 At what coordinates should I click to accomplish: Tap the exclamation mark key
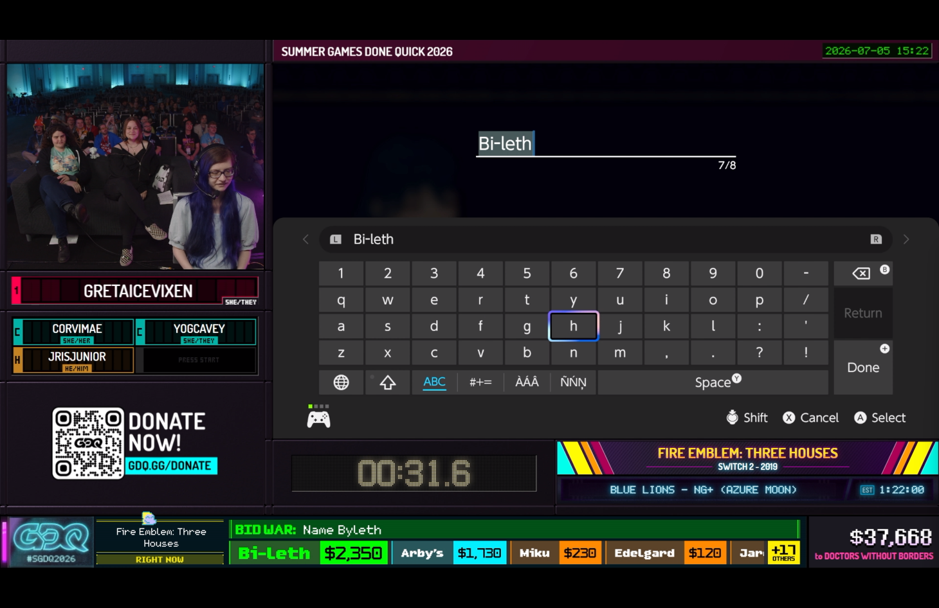click(806, 352)
